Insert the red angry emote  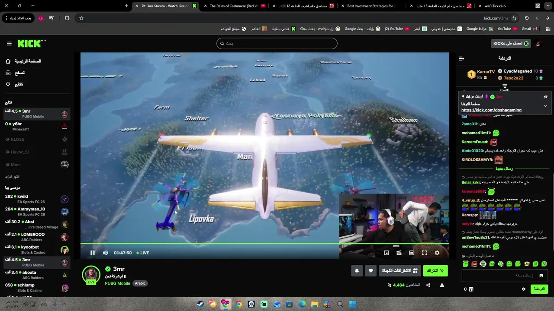[x=474, y=264]
